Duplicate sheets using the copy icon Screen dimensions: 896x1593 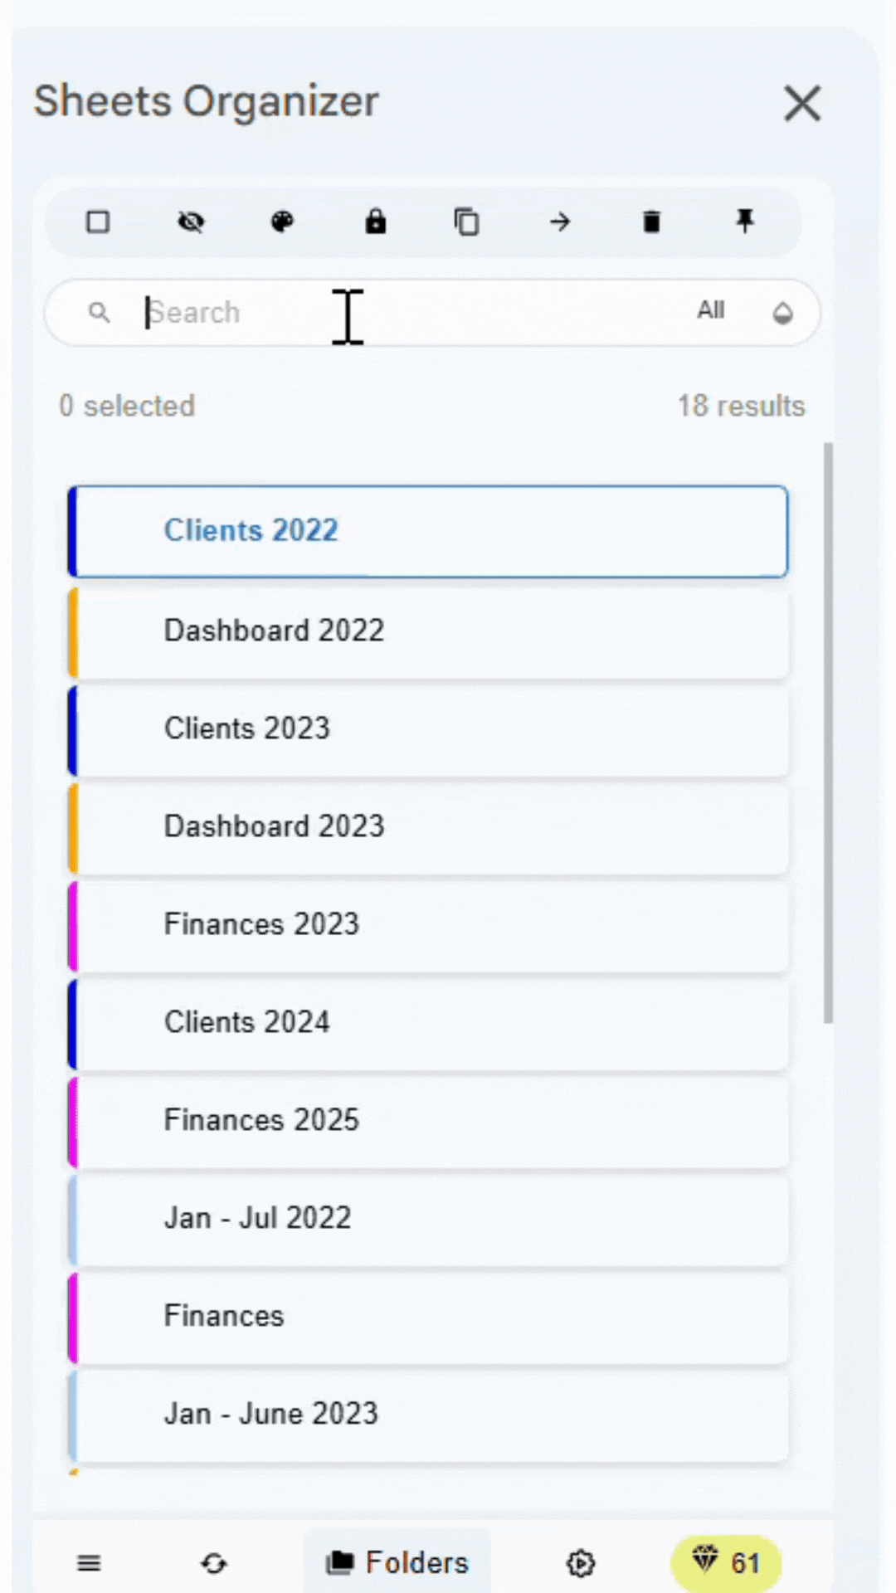pyautogui.click(x=467, y=222)
